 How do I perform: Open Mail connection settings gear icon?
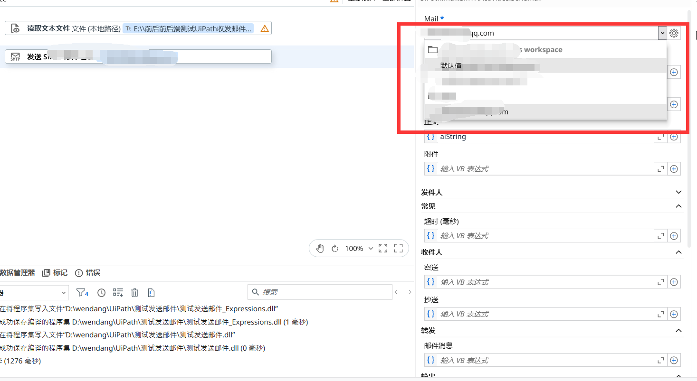(x=674, y=33)
